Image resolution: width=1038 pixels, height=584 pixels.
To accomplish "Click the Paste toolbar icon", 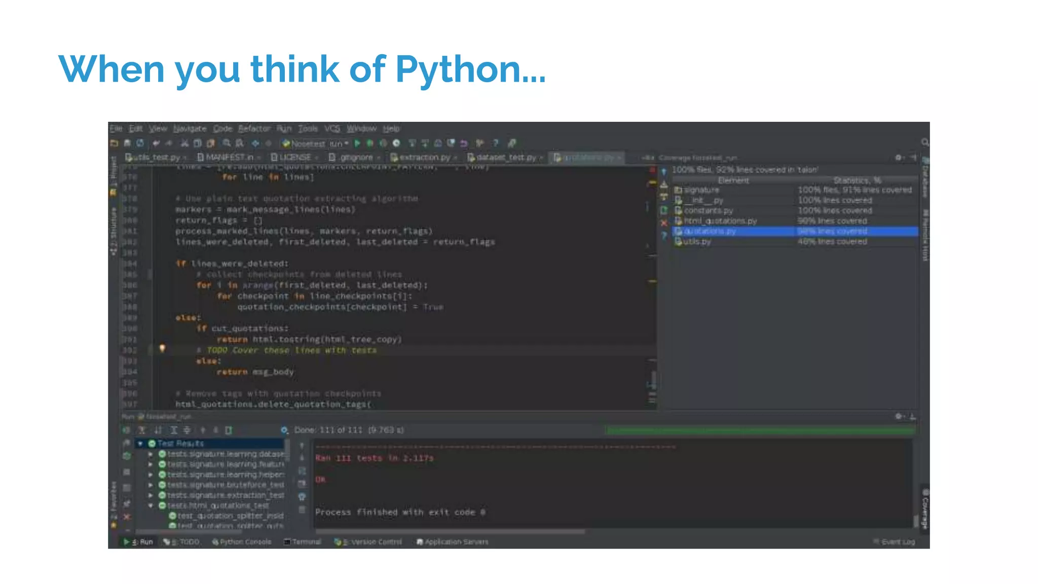I will click(211, 143).
